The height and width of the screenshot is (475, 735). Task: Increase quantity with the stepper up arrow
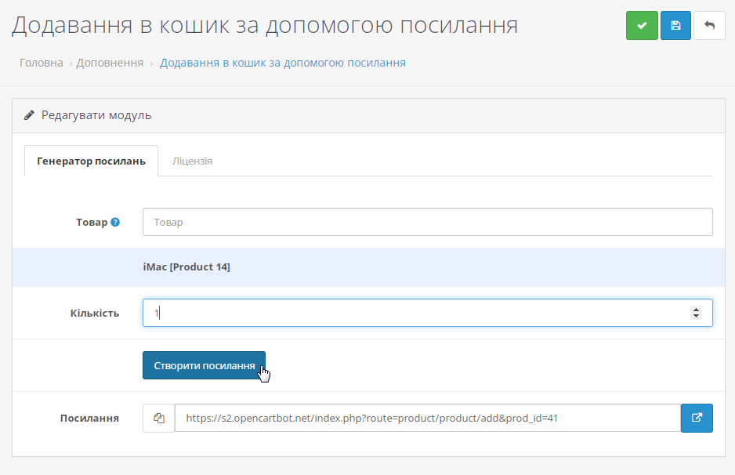696,309
